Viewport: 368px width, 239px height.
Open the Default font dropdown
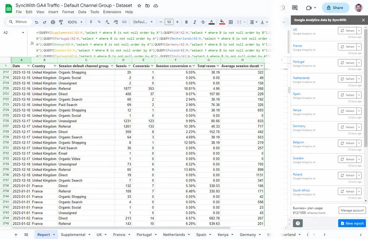coord(143,22)
